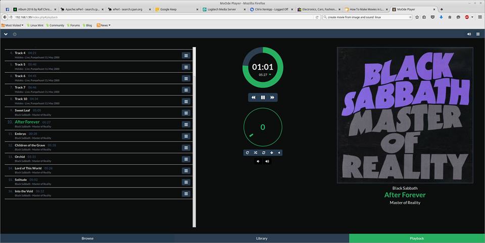
Task: Open menu icon for Sweet Leaf
Action: [x=186, y=113]
